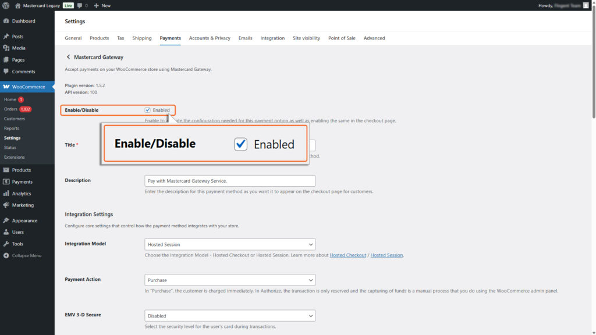Uncheck the Enabled checkbox for Enable/Disable

[x=148, y=109]
